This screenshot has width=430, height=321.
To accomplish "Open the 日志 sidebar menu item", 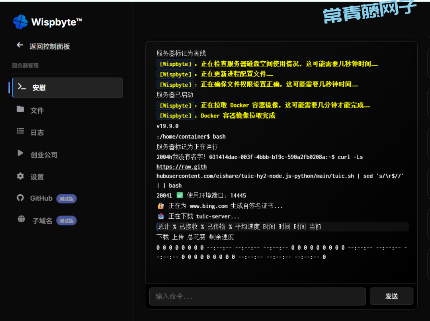I will 37,133.
